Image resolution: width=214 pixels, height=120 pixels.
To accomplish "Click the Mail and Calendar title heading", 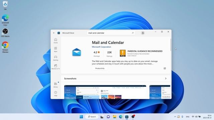I will pyautogui.click(x=108, y=43).
